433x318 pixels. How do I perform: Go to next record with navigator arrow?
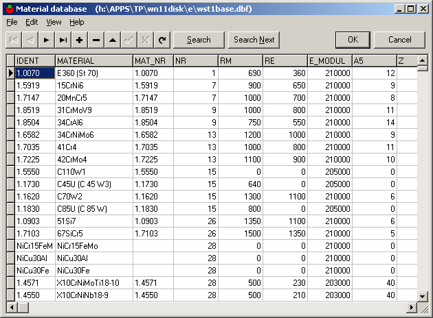pyautogui.click(x=47, y=40)
